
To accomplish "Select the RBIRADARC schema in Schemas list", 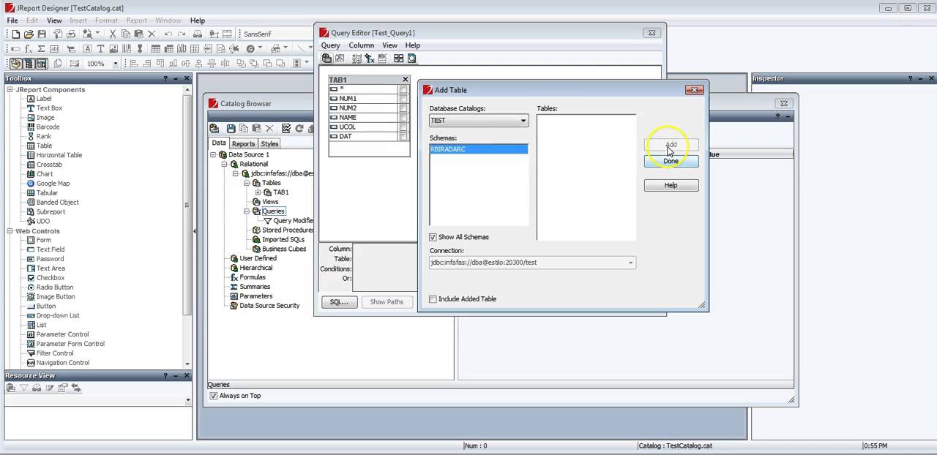I will pos(478,149).
